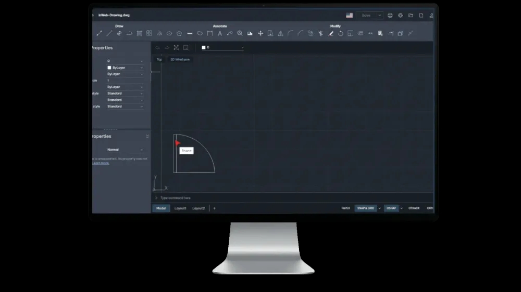The height and width of the screenshot is (292, 521).
Task: Select the Erase tool with red tip
Action: pyautogui.click(x=331, y=33)
